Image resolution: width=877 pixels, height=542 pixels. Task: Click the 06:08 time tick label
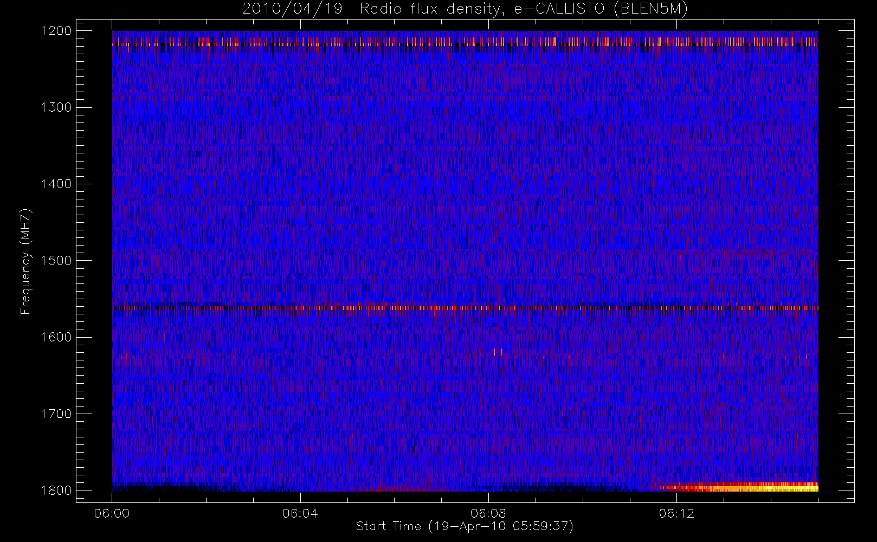tap(488, 513)
